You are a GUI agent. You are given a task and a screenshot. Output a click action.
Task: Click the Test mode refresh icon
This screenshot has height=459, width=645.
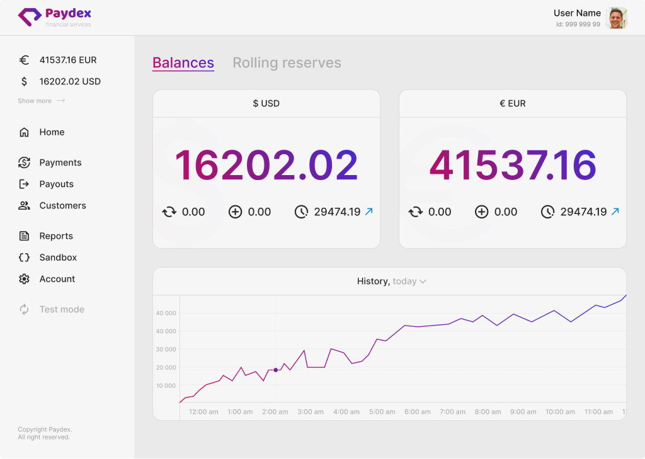pyautogui.click(x=25, y=309)
